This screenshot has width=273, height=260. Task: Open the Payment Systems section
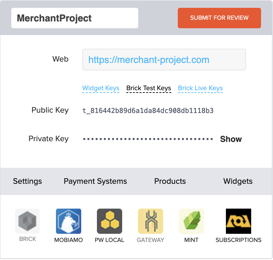(x=95, y=181)
